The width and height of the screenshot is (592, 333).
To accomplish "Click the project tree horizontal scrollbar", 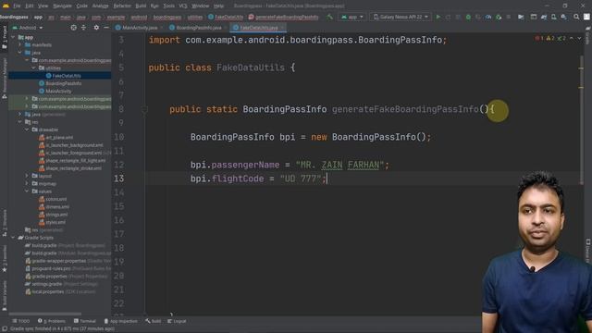I will pyautogui.click(x=45, y=314).
